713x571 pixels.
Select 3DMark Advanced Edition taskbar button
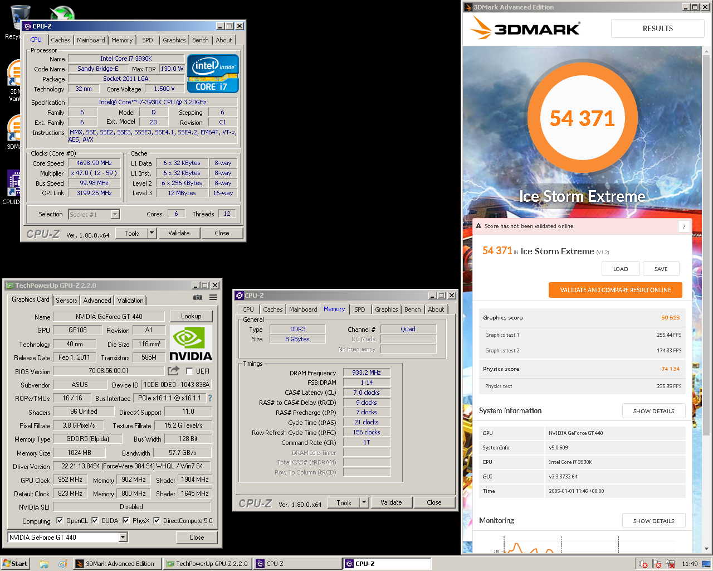tap(117, 564)
